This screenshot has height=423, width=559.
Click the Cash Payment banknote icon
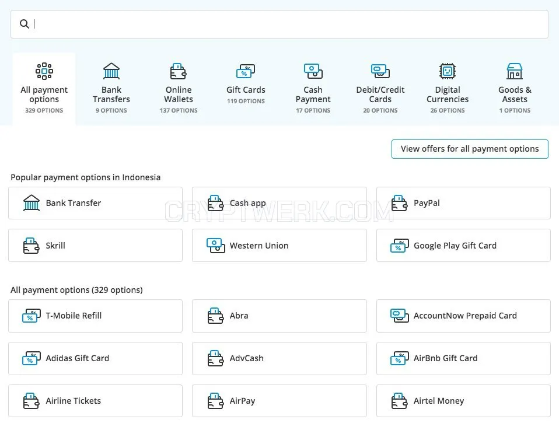[313, 71]
